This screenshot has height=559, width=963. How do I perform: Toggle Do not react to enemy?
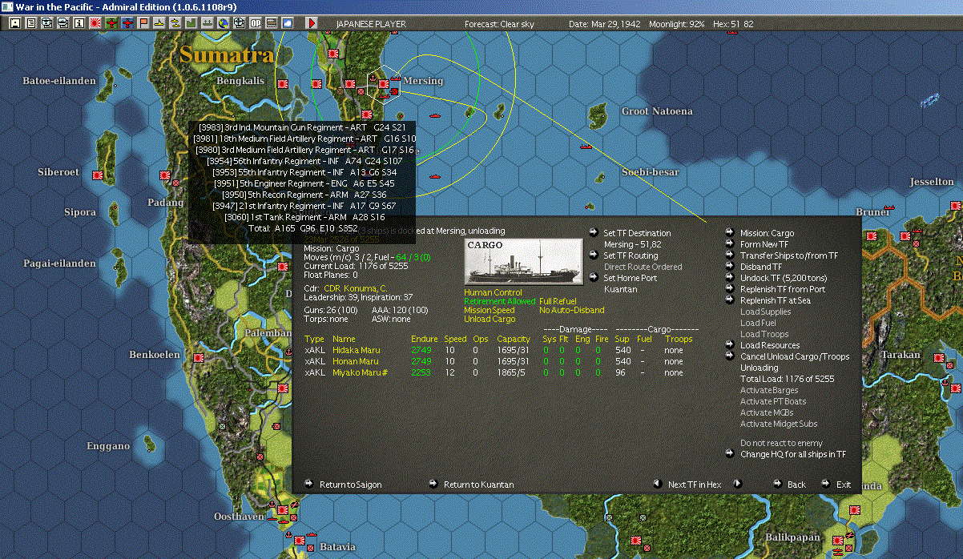pos(781,443)
